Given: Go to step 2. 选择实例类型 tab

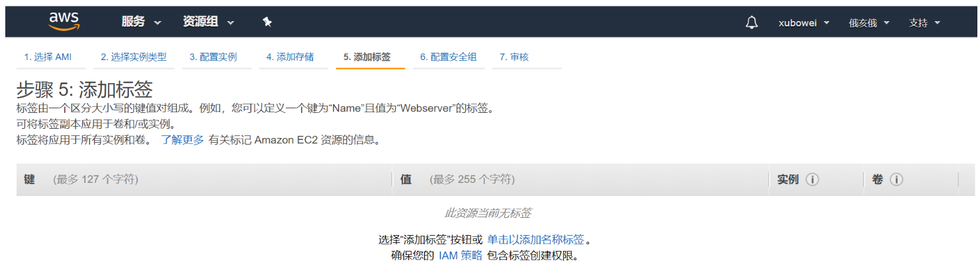Looking at the screenshot, I should [134, 57].
